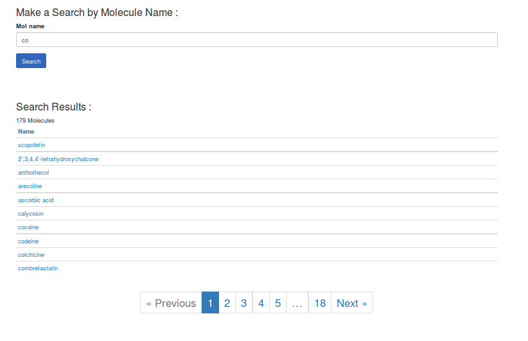Open results page 5
This screenshot has height=341, width=528.
(277, 303)
